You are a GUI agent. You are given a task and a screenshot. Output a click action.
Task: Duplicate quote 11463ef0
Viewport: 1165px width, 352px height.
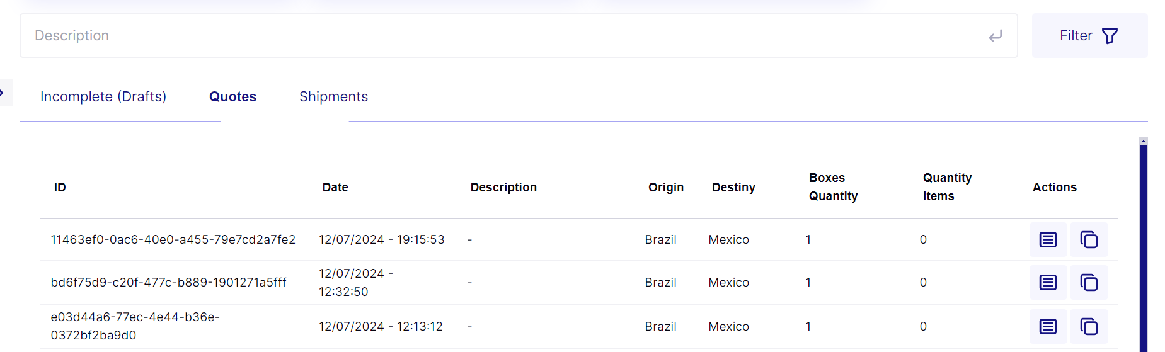pos(1089,240)
